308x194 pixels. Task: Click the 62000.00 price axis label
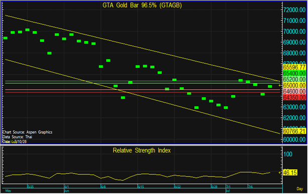coord(294,118)
